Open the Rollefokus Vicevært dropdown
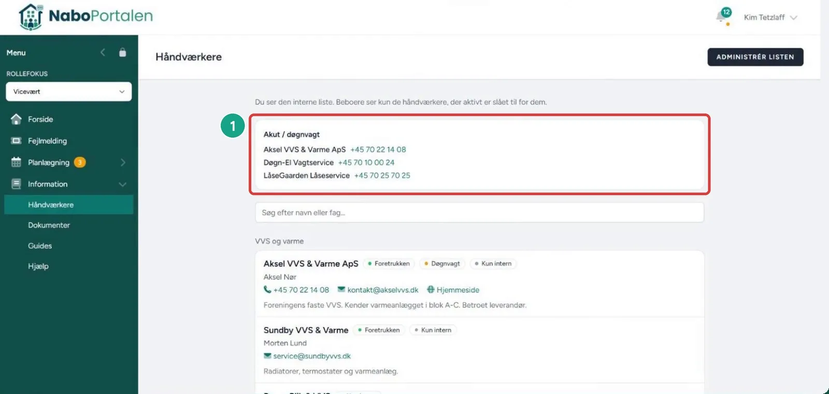Image resolution: width=829 pixels, height=394 pixels. [69, 92]
